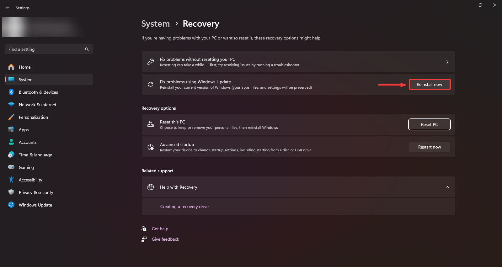
Task: Click the Help with Recovery heading text
Action: pyautogui.click(x=179, y=187)
